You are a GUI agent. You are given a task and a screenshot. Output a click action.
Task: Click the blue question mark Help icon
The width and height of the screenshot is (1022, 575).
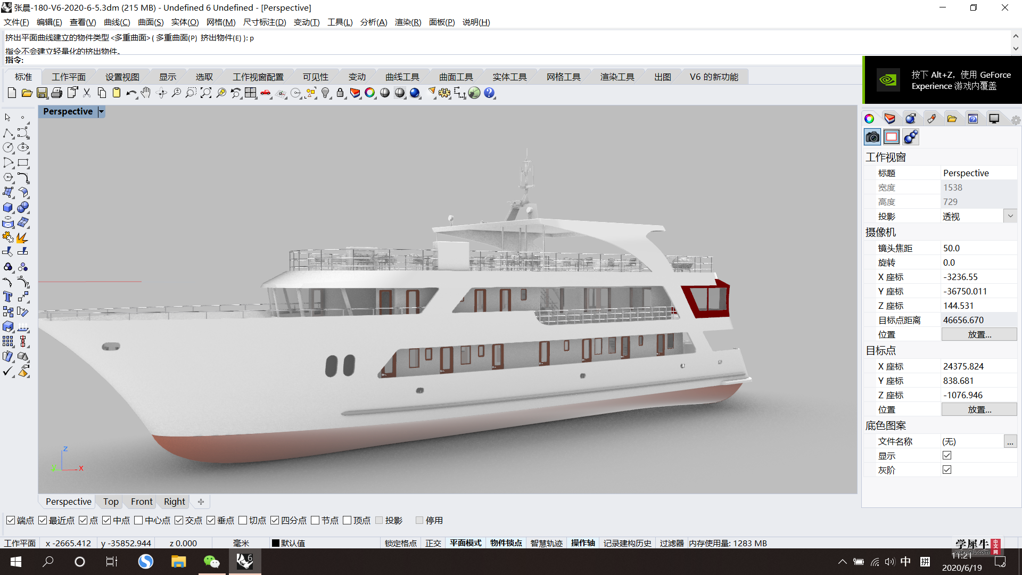pyautogui.click(x=489, y=93)
